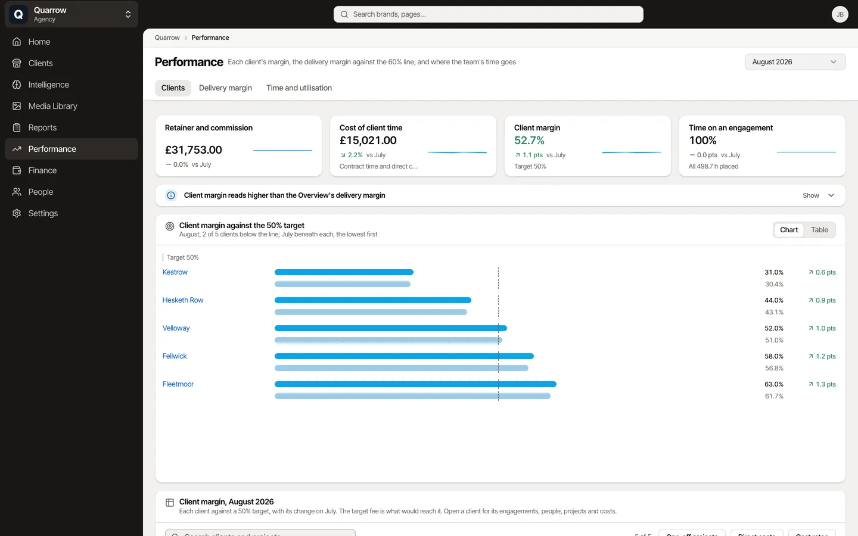Open the Fleetmoor client link
The height and width of the screenshot is (536, 858).
tap(178, 384)
